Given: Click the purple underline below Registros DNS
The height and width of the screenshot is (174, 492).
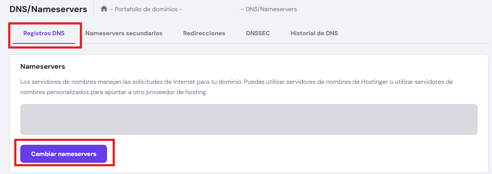Looking at the screenshot, I should [44, 43].
